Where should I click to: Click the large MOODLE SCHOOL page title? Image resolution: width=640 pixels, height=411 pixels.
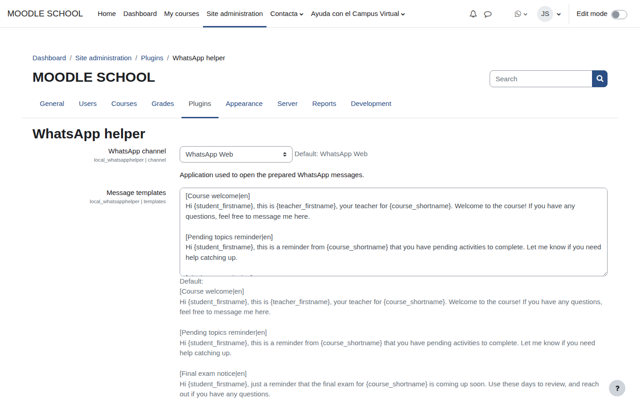tap(94, 78)
